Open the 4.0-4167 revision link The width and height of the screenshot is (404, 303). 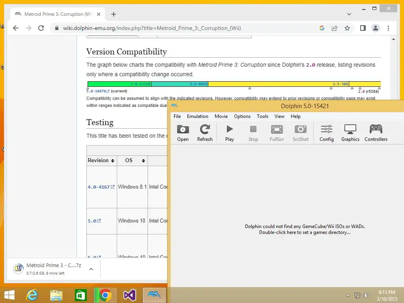(x=101, y=187)
